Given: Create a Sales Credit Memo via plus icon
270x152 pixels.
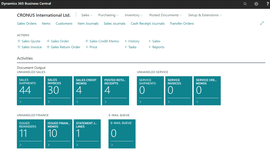Looking at the screenshot, I should click(x=86, y=41).
